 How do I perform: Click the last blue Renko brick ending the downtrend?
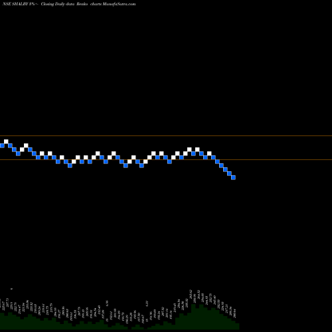pos(233,177)
